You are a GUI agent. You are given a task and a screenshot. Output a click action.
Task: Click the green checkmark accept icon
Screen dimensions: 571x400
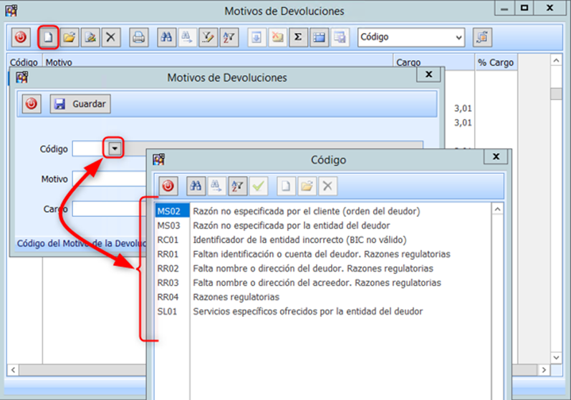pyautogui.click(x=259, y=186)
